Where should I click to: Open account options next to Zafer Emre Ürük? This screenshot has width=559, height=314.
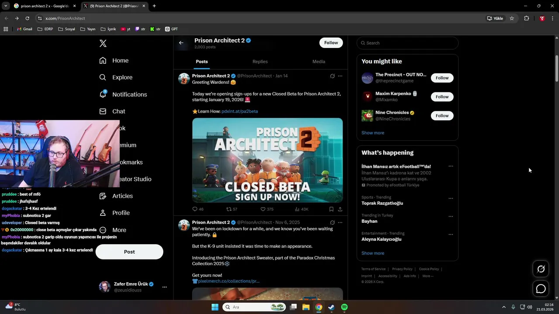pos(165,287)
